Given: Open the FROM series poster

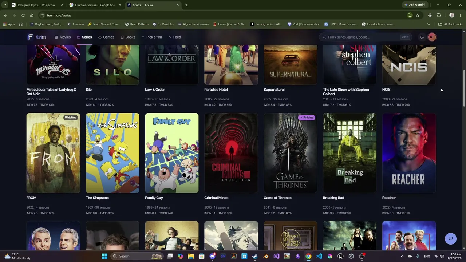Looking at the screenshot, I should 53,153.
